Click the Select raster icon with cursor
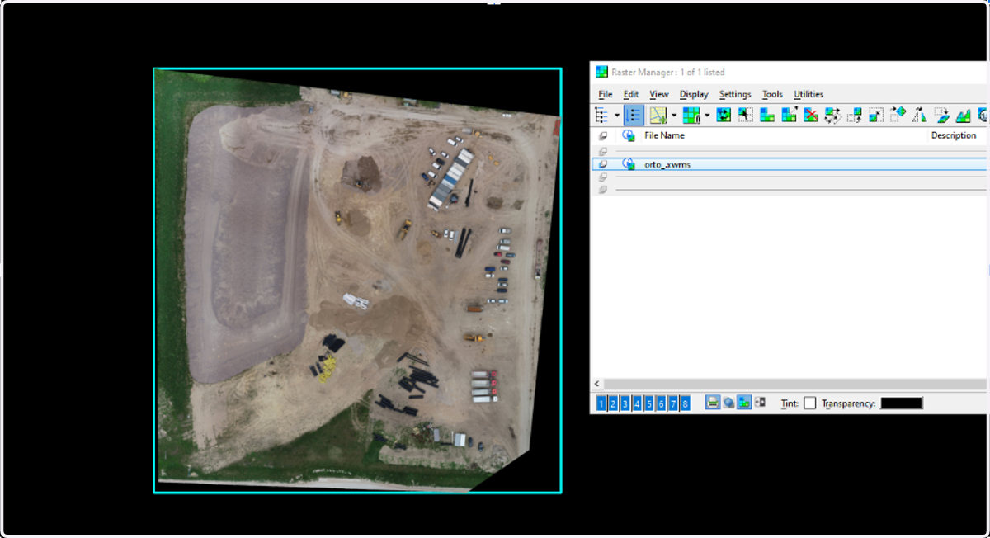 [x=745, y=116]
